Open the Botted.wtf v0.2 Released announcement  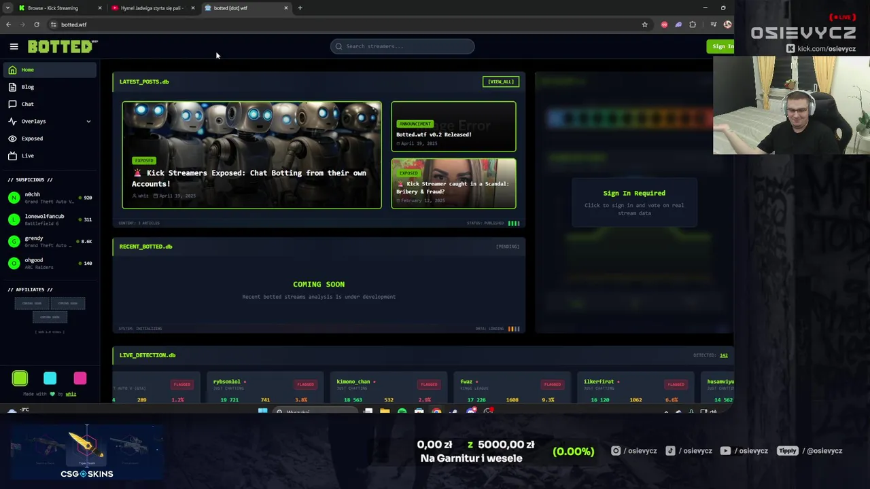(x=453, y=126)
